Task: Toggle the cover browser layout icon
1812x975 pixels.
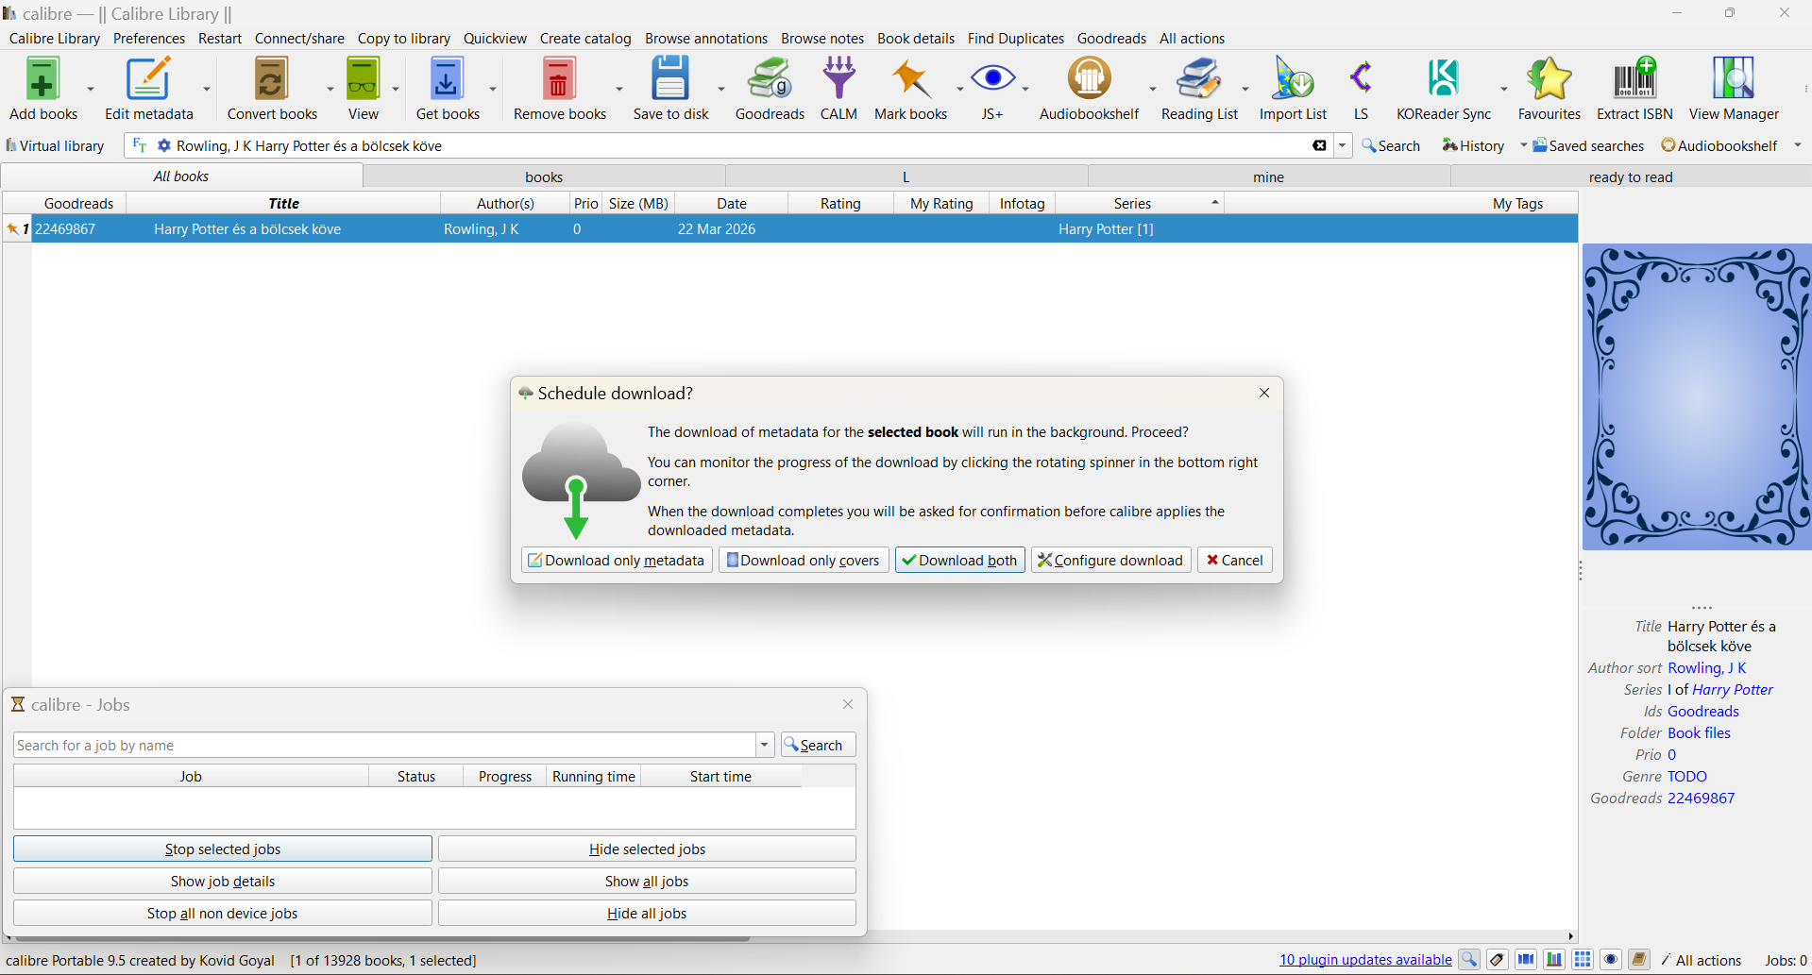Action: (x=1526, y=960)
